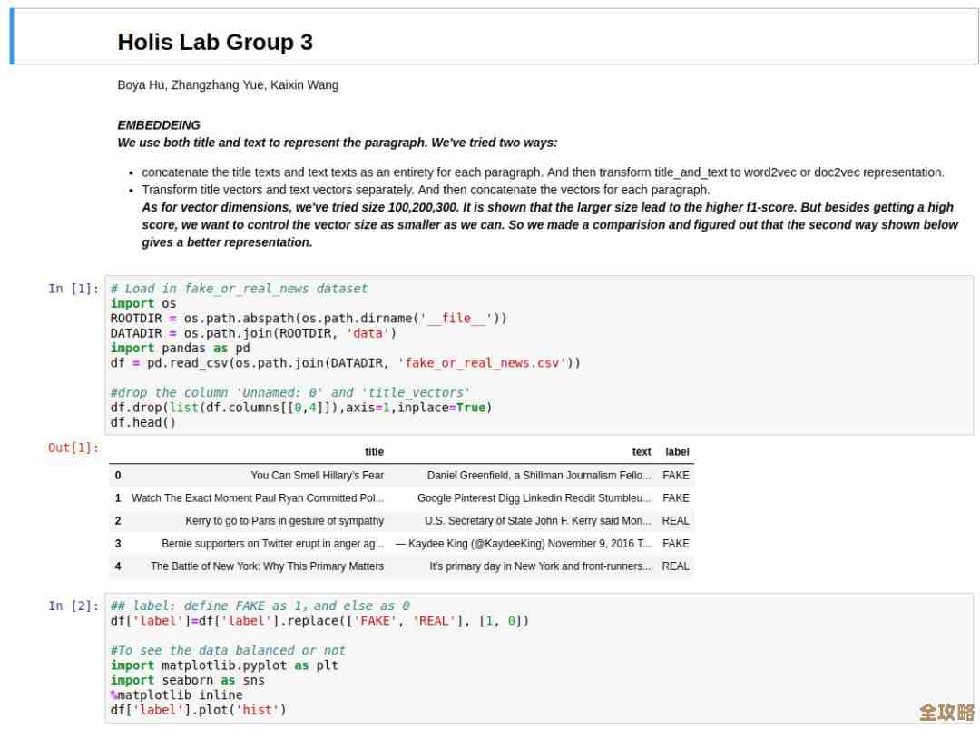Click into the second cell at df['label'].replace line

[x=319, y=621]
